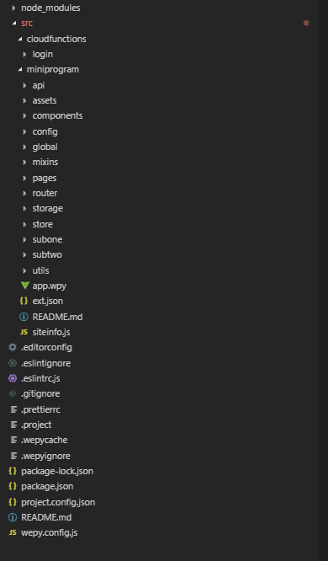Click the JS icon beside siteinfo.js
Viewport: 328px width, 561px height.
[x=24, y=332]
